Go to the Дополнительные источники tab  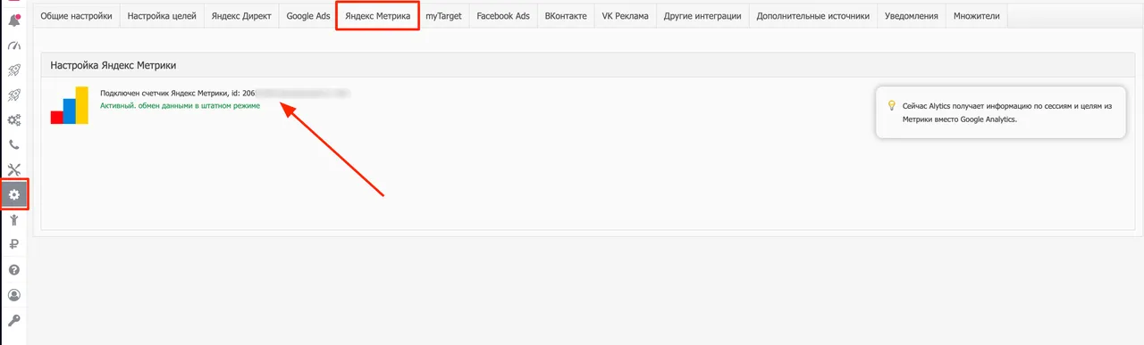click(x=812, y=16)
